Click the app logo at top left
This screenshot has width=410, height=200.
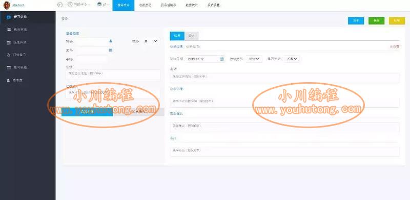[x=7, y=5]
